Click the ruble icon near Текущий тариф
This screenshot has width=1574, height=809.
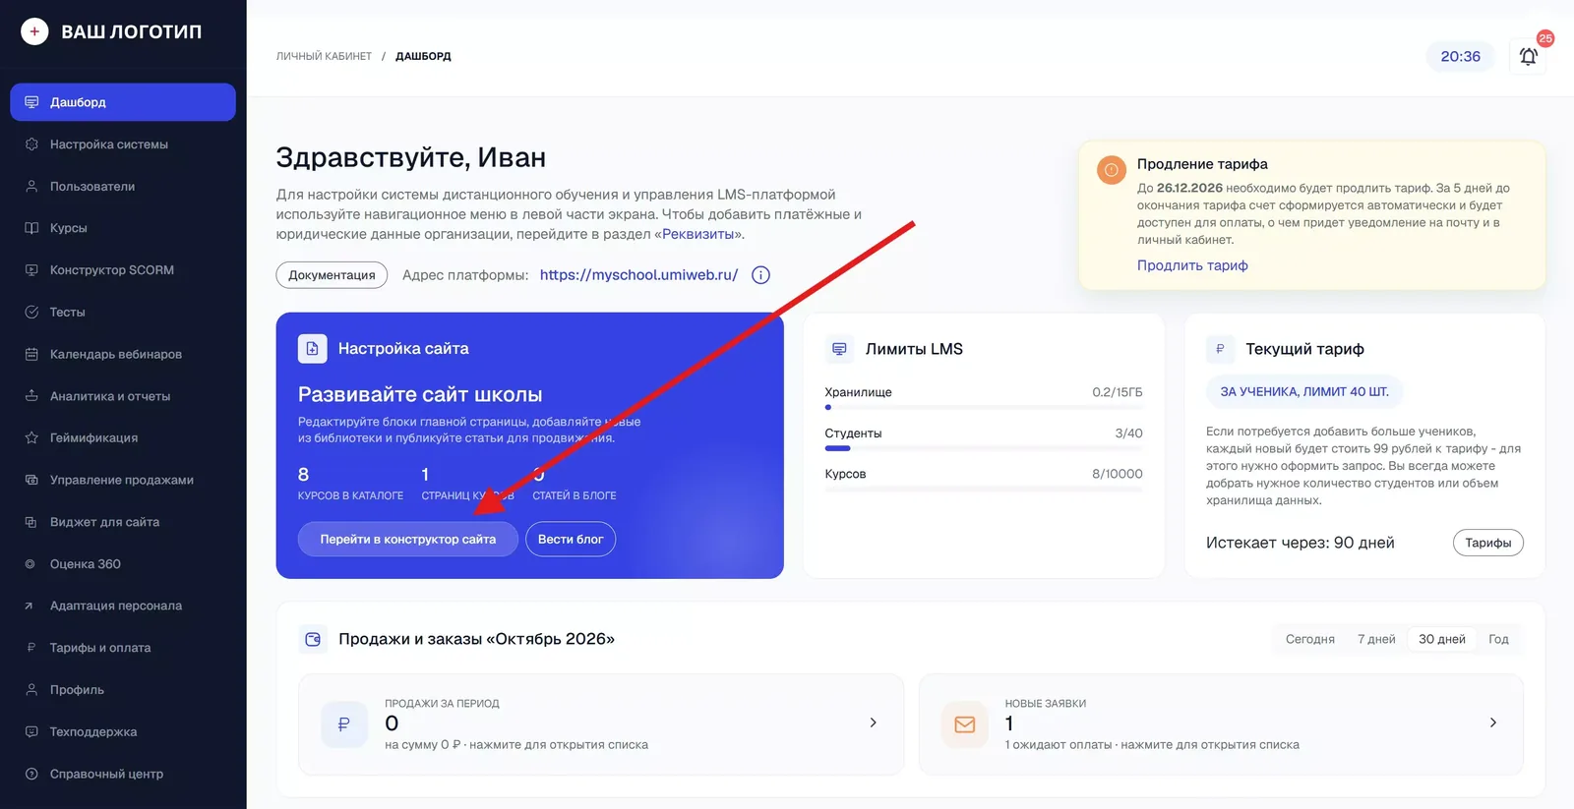[x=1220, y=349]
